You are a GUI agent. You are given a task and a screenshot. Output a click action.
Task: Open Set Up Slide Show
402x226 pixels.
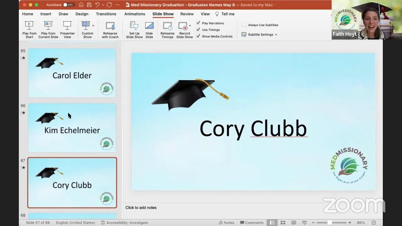click(x=134, y=30)
